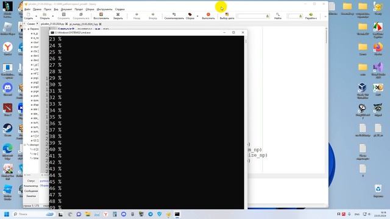Image resolution: width=390 pixels, height=219 pixels.
Task: Collapse the Импорт tree node in sidebar
Action: 25,145
